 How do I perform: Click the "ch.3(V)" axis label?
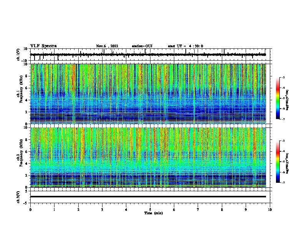[18, 197]
